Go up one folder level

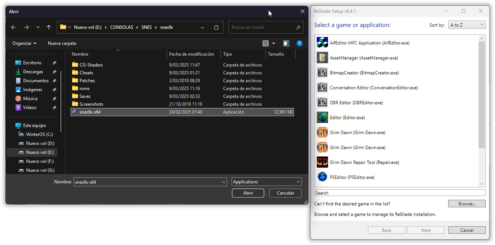pyautogui.click(x=49, y=27)
